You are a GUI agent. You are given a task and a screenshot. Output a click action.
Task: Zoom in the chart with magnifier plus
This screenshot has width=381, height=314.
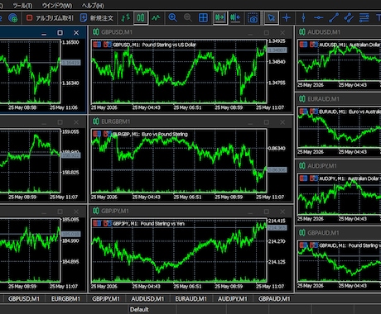(173, 18)
